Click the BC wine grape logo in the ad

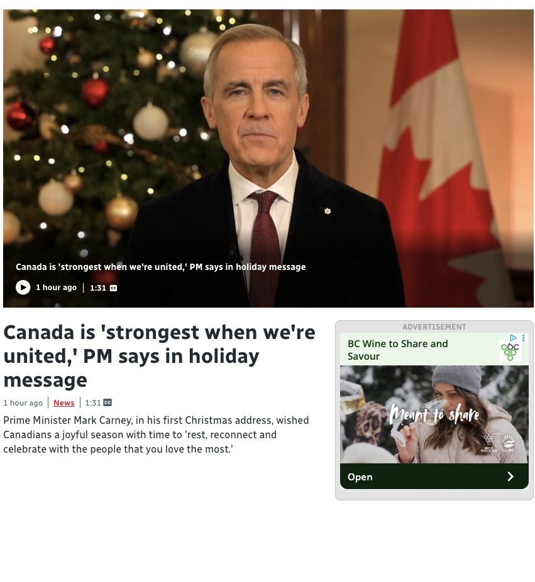click(510, 352)
